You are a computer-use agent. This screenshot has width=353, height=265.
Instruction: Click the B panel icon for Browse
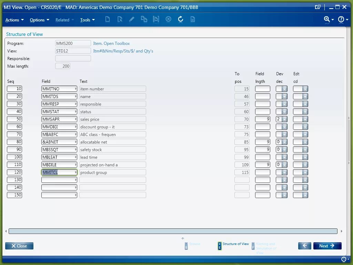186,246
